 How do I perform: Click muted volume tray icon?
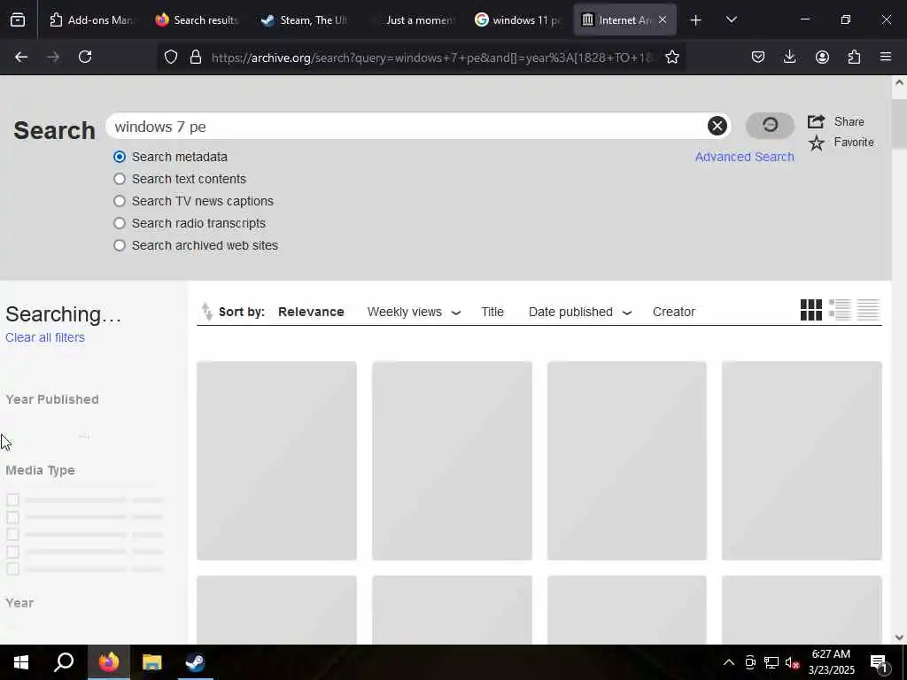(x=793, y=662)
